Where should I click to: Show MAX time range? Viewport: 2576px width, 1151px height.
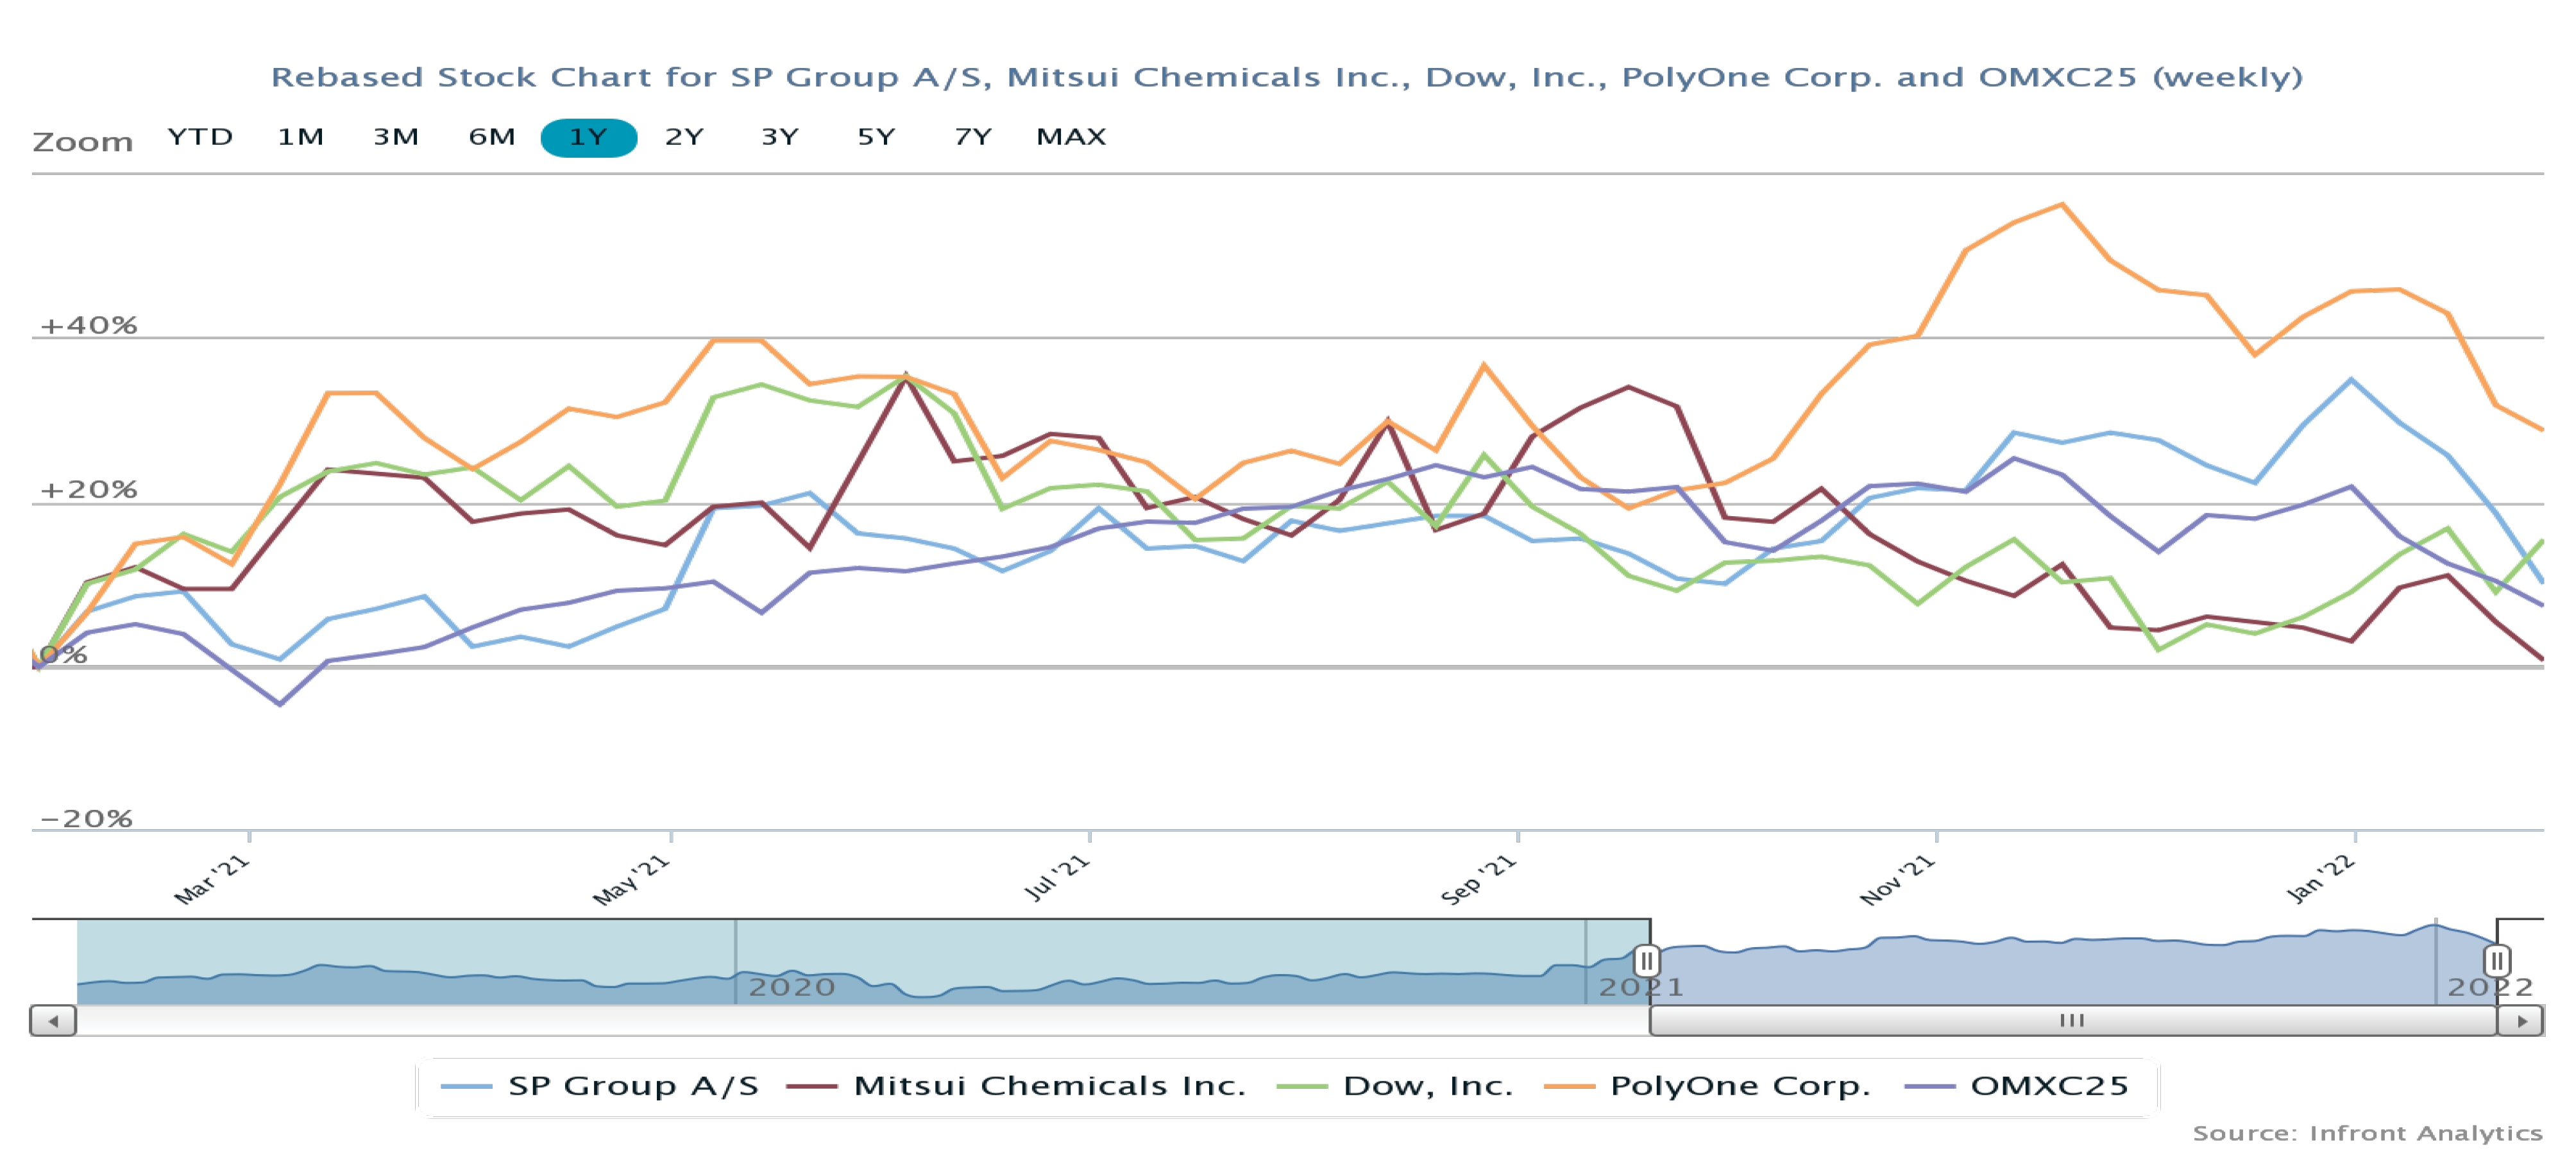coord(1071,137)
